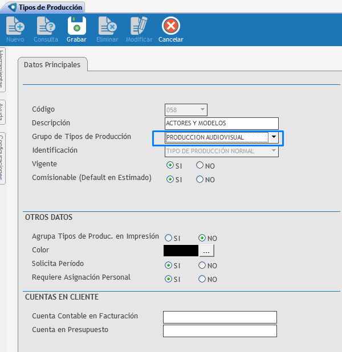The height and width of the screenshot is (352, 342).
Task: Select NO for Comisionable
Action: 200,179
